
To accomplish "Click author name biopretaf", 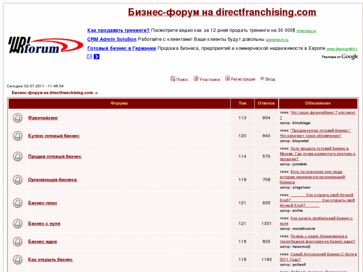I will (x=301, y=141).
